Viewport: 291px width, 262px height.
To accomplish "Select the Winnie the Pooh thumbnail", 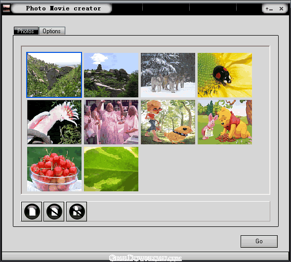I will [225, 122].
